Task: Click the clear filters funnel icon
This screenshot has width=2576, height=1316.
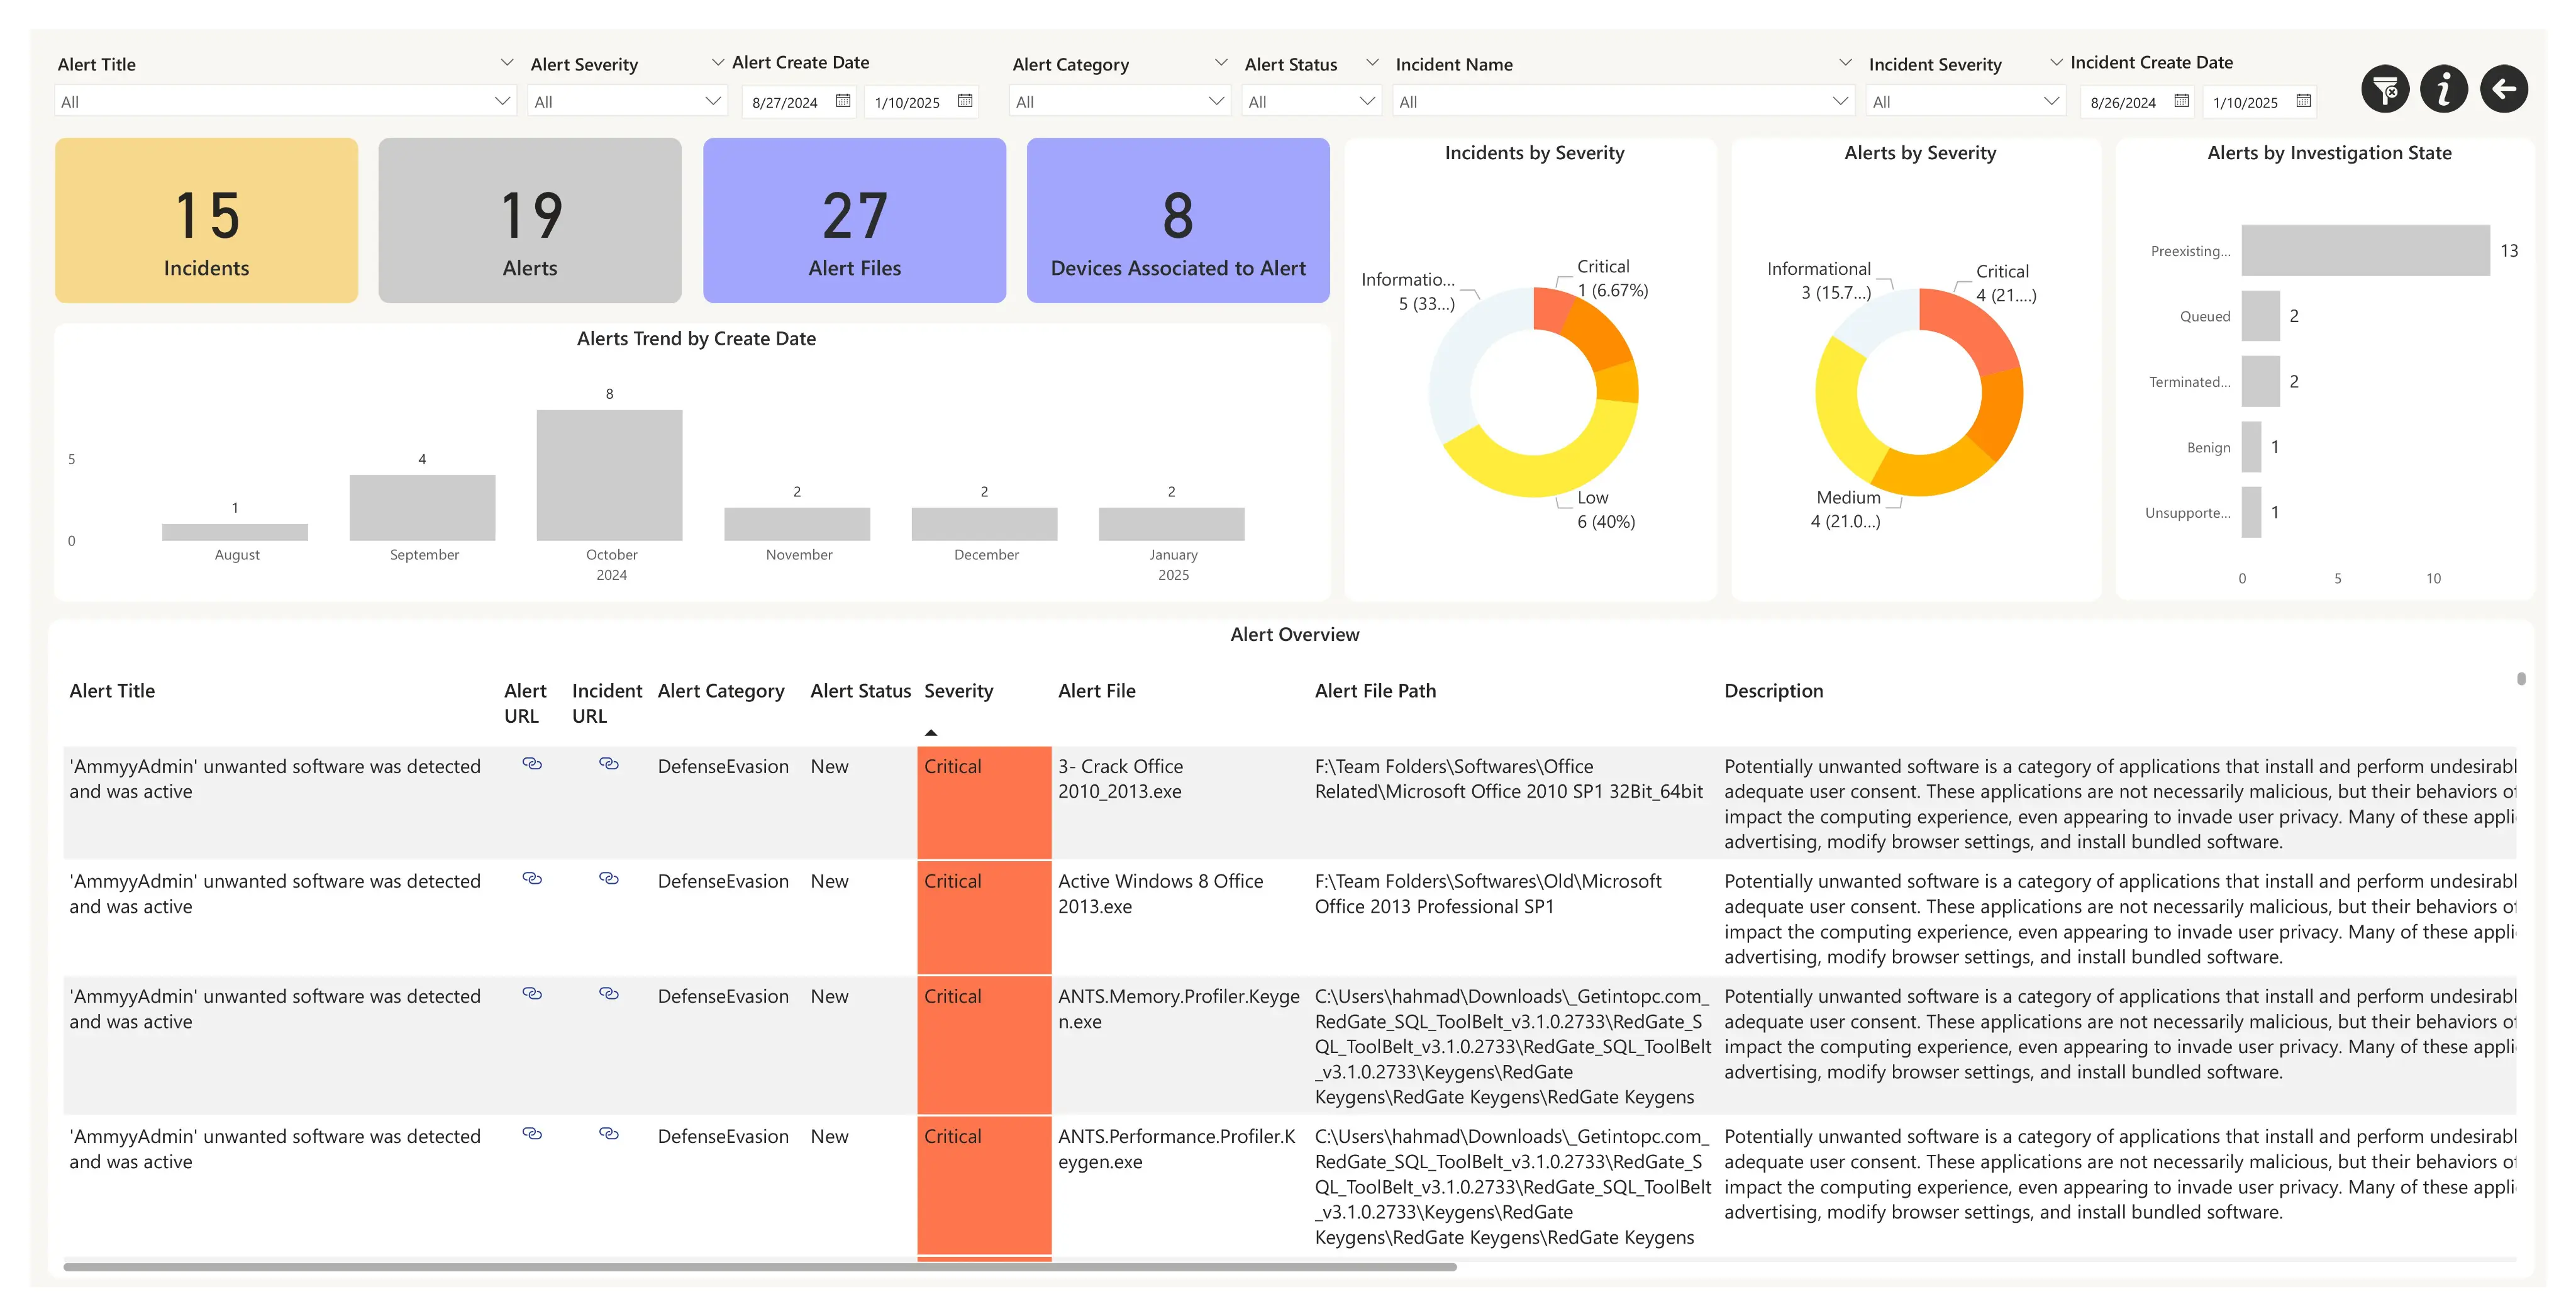Action: [2385, 90]
